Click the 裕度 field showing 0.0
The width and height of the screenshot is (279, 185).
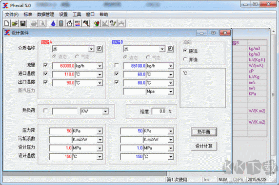[x=159, y=111]
